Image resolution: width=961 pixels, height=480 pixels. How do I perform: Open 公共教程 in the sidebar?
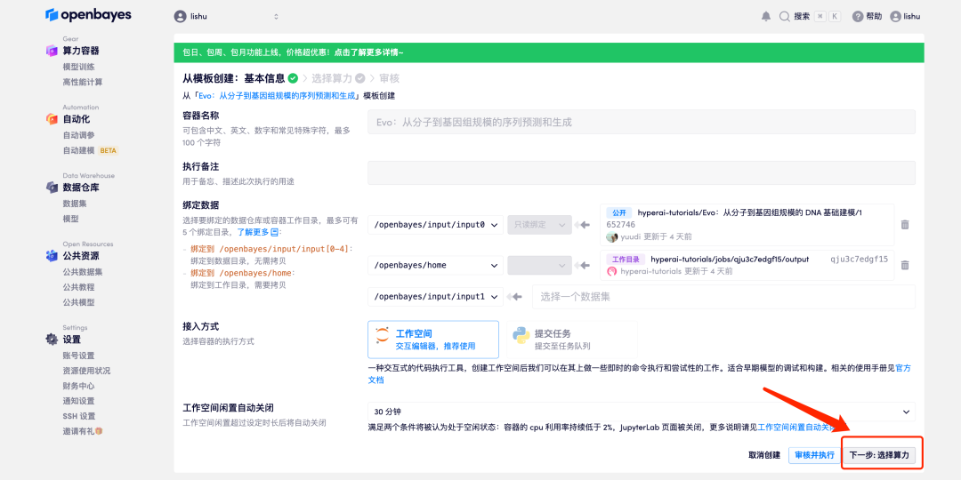click(78, 287)
